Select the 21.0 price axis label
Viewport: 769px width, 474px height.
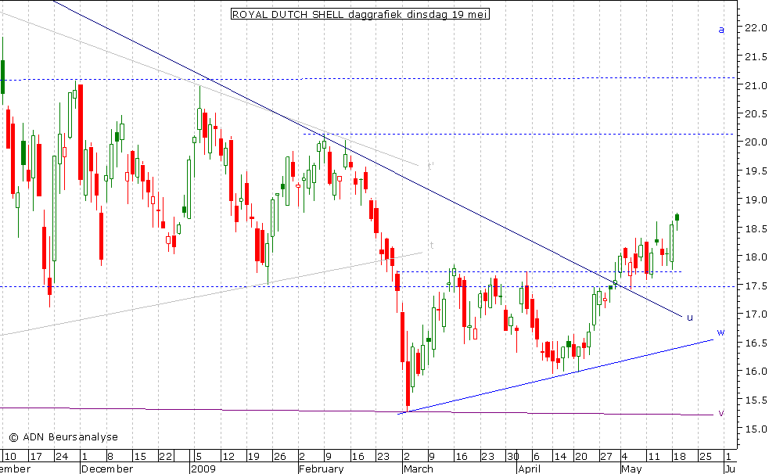[x=755, y=85]
